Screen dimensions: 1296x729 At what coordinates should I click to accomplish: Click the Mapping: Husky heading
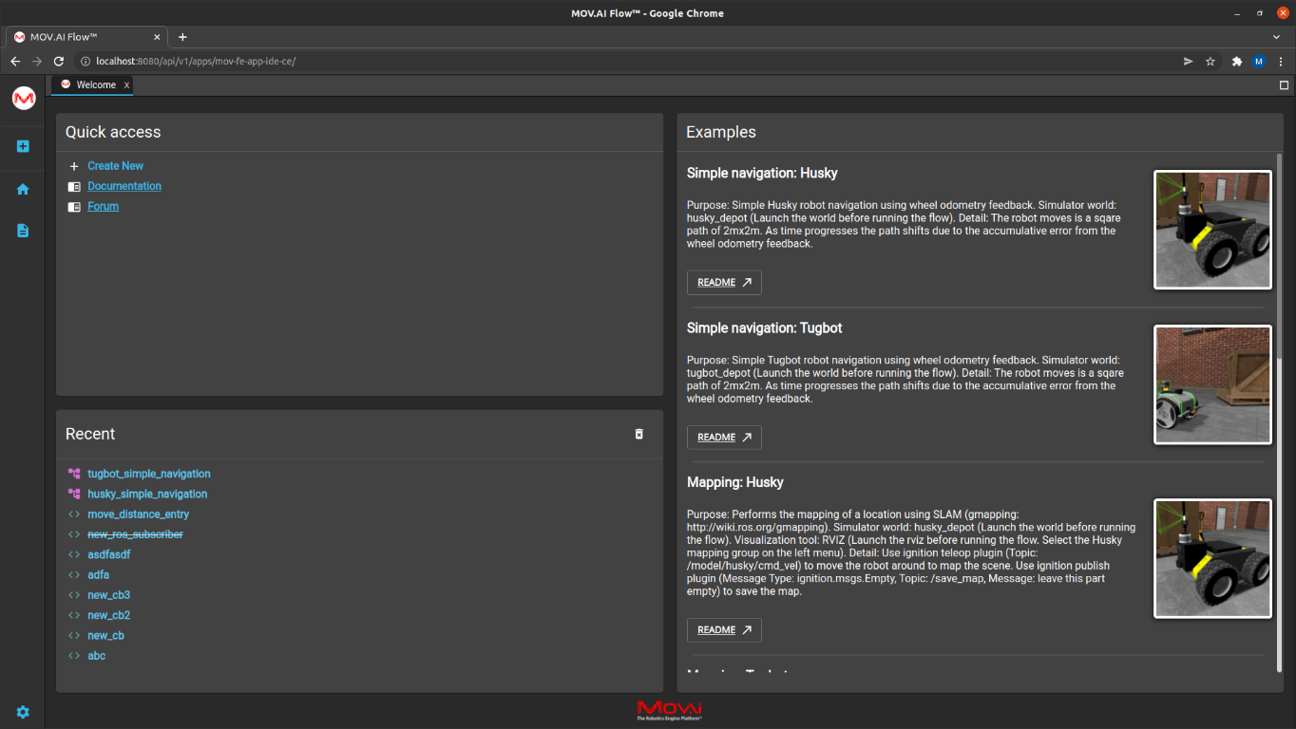tap(735, 482)
